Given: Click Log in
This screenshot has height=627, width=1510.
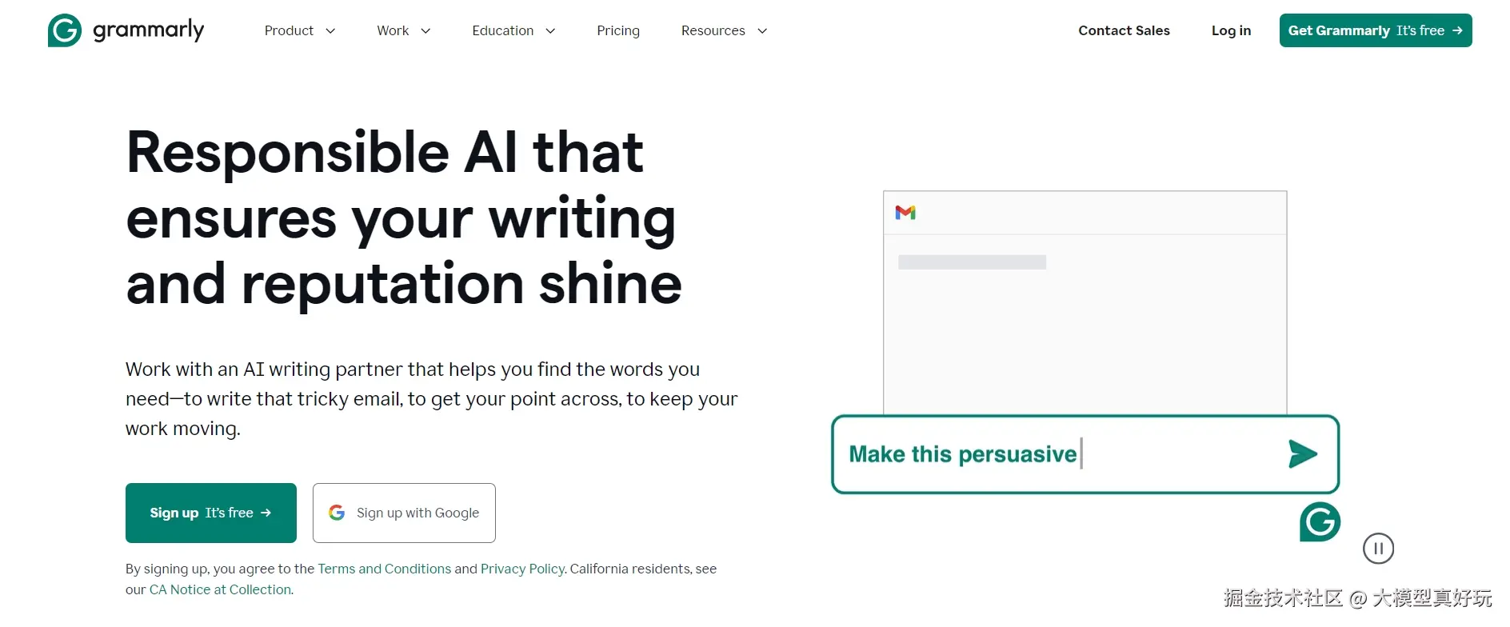Looking at the screenshot, I should coord(1231,30).
